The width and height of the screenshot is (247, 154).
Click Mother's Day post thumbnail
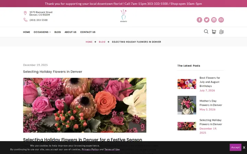(187, 105)
